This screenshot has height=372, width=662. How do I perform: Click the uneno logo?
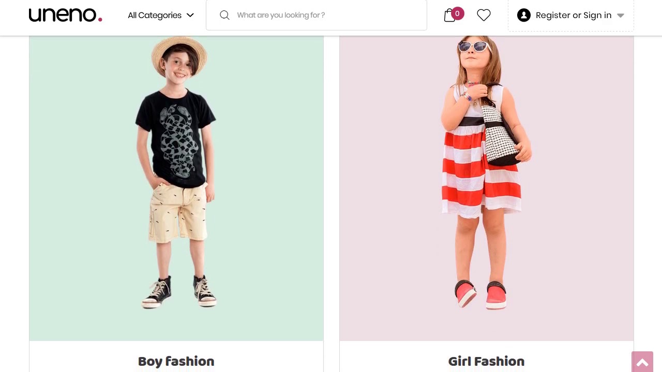tap(65, 15)
